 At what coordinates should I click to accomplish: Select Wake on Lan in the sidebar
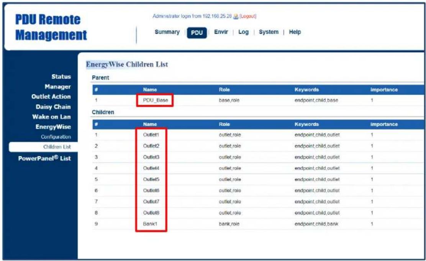pyautogui.click(x=51, y=117)
